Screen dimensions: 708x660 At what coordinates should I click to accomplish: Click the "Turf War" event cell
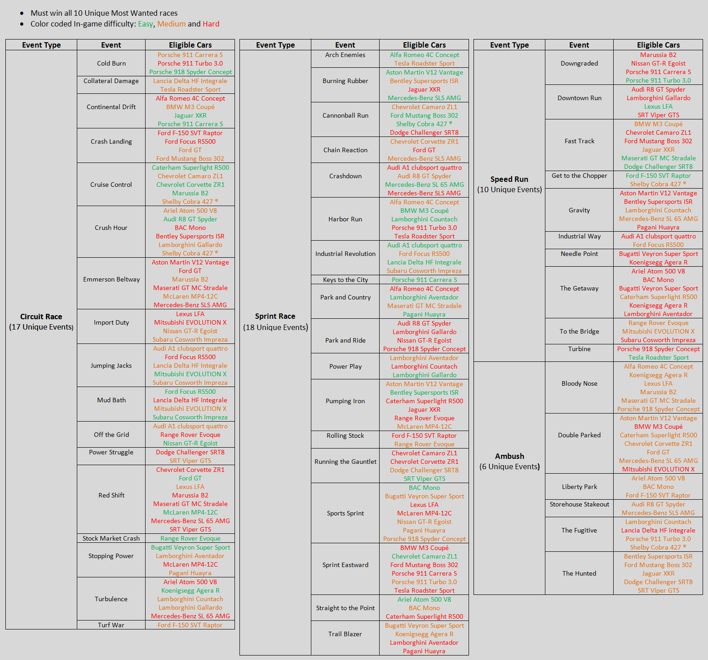click(x=111, y=625)
